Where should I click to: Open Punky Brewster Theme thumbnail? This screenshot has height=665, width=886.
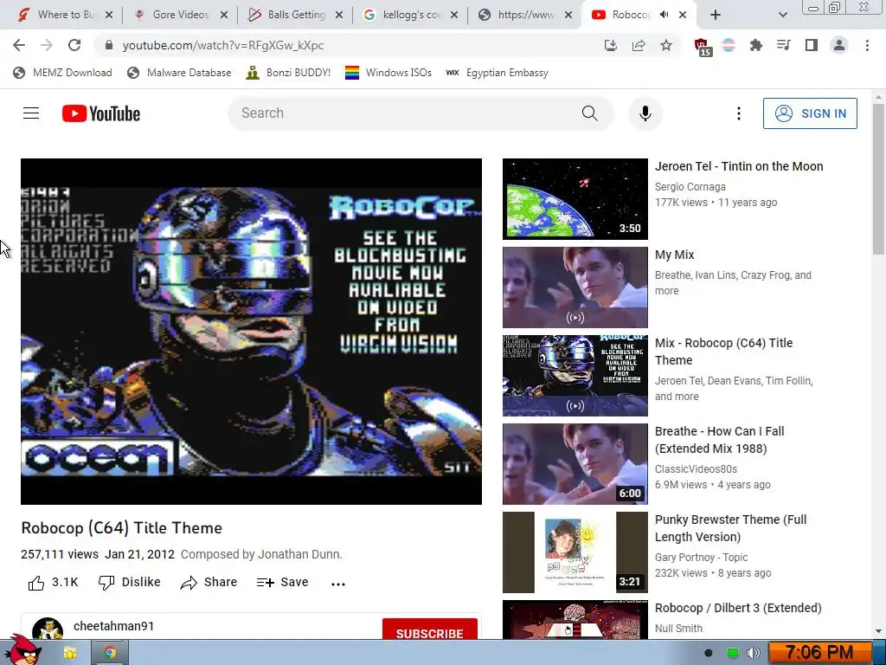pyautogui.click(x=575, y=552)
